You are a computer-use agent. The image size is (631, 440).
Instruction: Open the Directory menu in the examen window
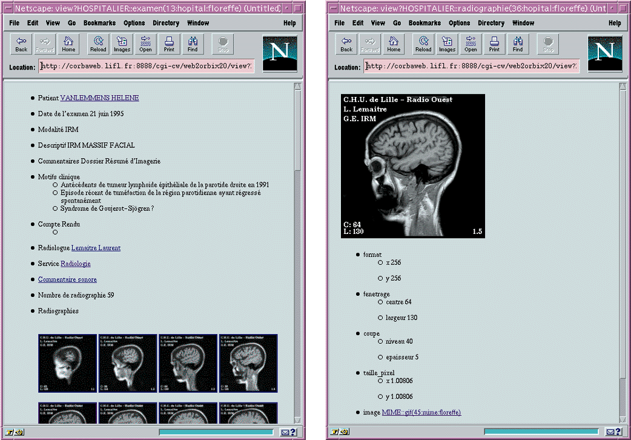165,23
